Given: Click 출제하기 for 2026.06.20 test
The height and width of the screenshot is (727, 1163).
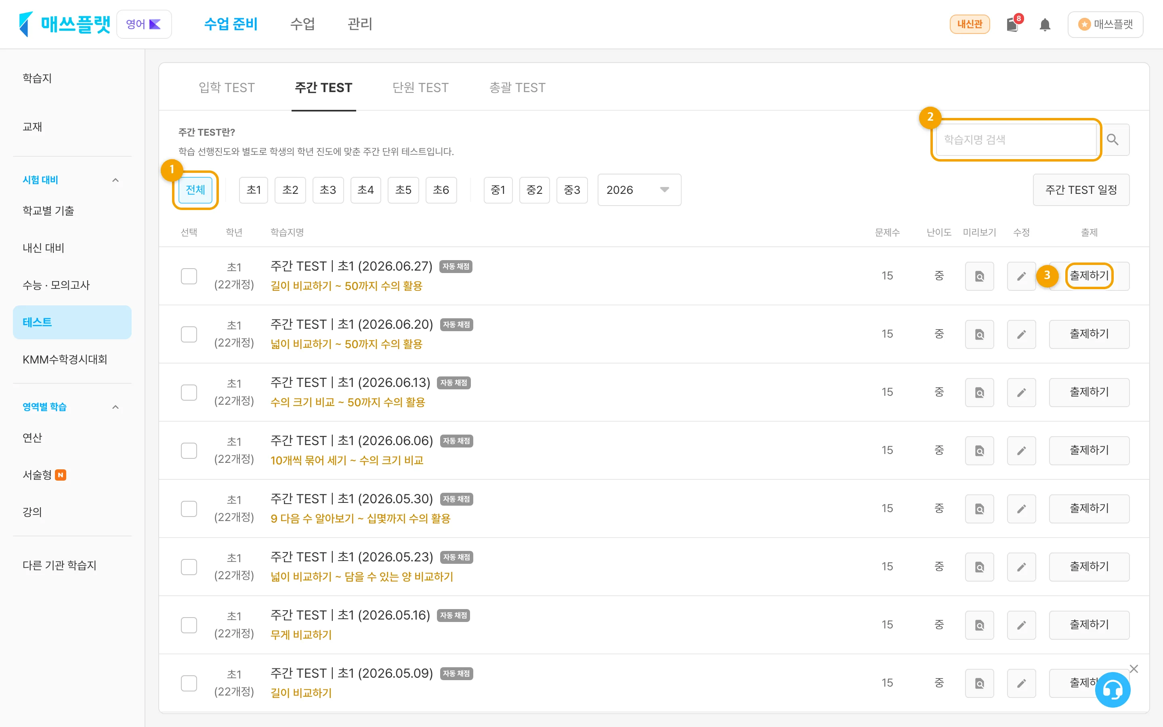Looking at the screenshot, I should (x=1089, y=334).
